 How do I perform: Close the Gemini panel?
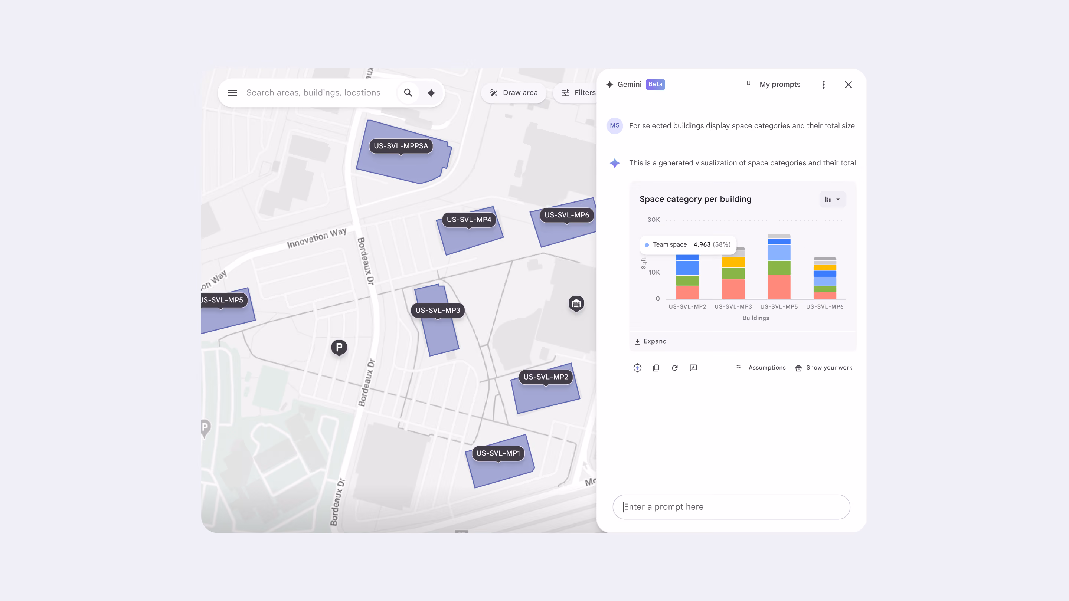848,85
